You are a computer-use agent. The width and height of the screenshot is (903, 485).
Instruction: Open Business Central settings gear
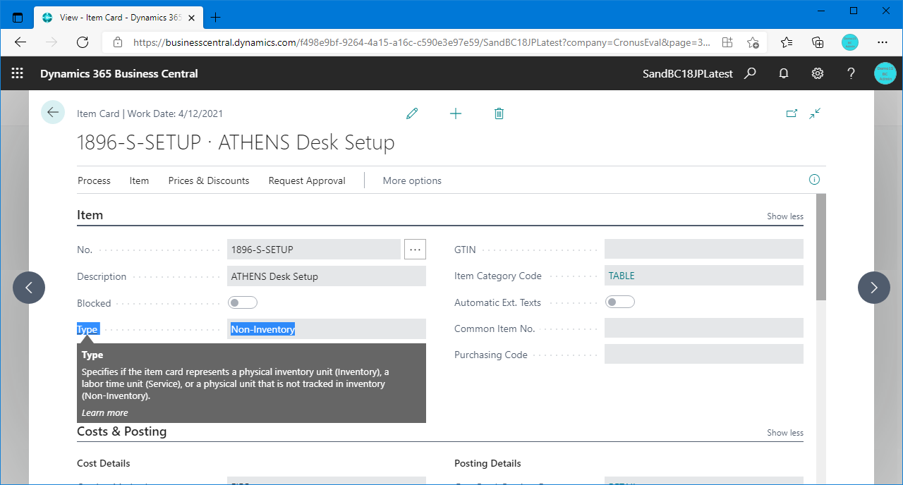(817, 73)
